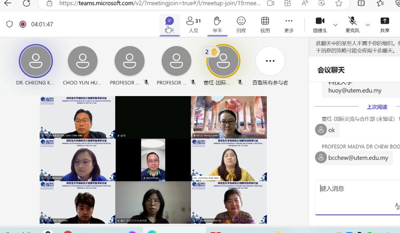Click the message input field
Viewport: 400px width, 233px height.
[x=352, y=188]
